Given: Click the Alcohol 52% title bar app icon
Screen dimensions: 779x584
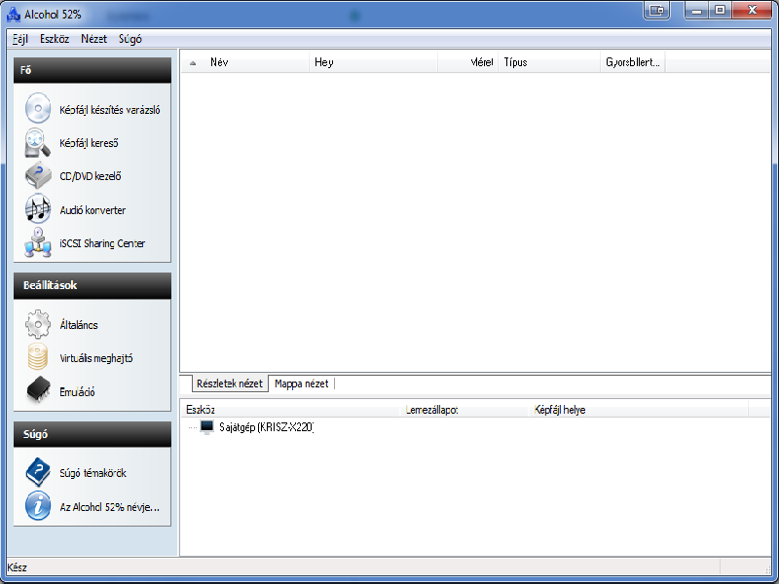Looking at the screenshot, I should (x=14, y=15).
